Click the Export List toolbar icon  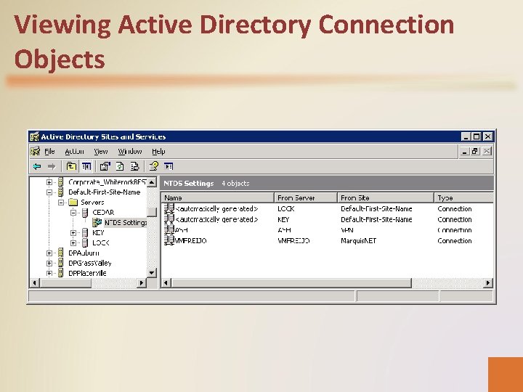pyautogui.click(x=135, y=166)
